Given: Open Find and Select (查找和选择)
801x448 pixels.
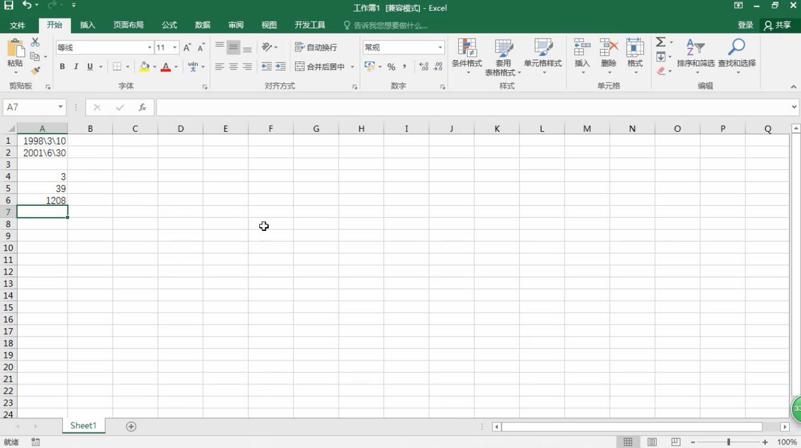Looking at the screenshot, I should click(736, 57).
